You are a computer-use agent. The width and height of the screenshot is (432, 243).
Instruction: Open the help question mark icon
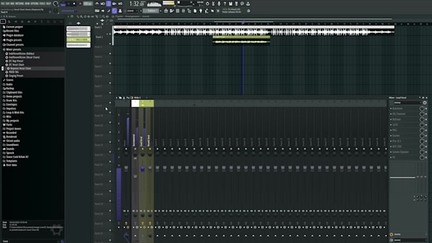(225, 4)
